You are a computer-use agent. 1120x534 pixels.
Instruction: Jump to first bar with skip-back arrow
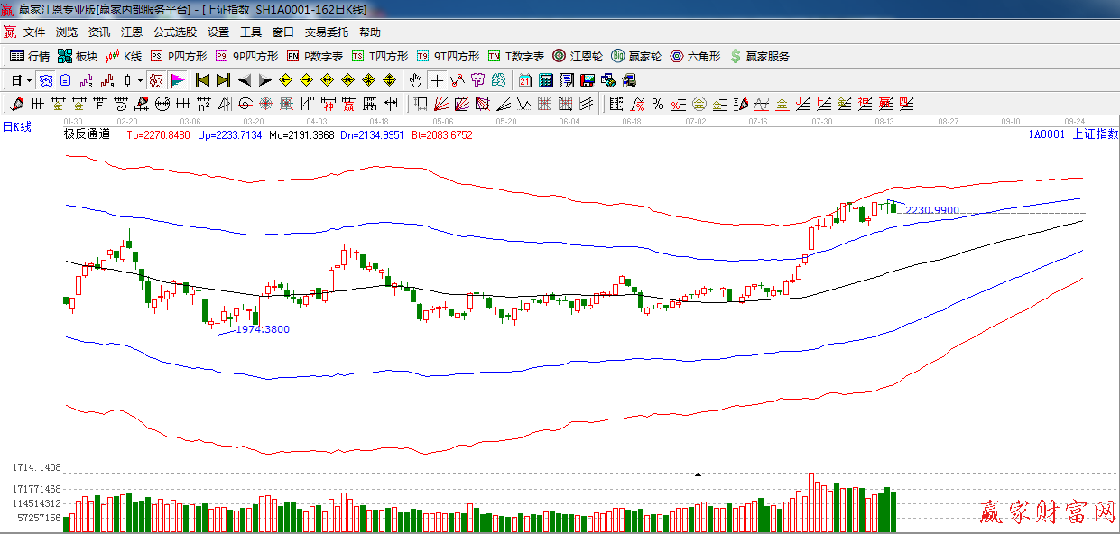click(x=203, y=80)
